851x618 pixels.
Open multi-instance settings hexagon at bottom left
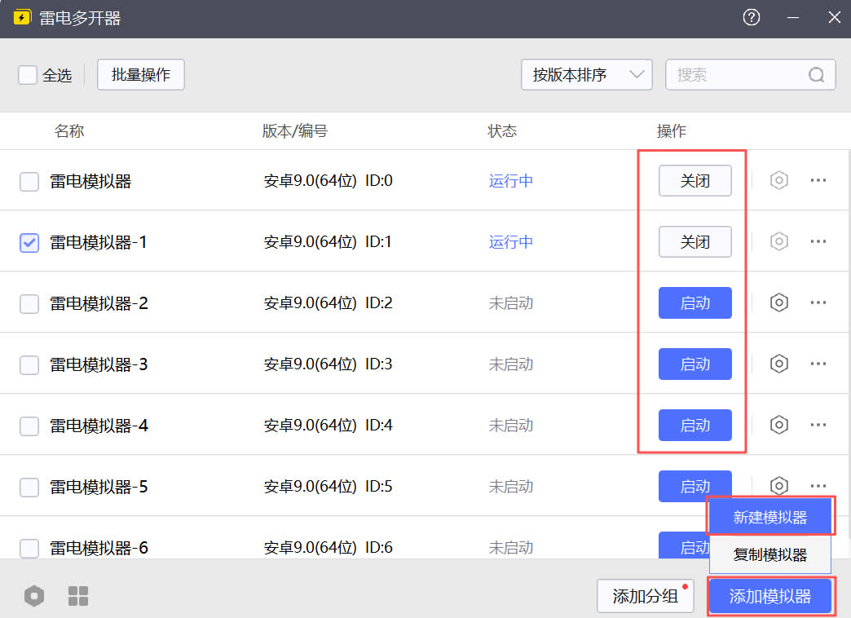(x=33, y=596)
